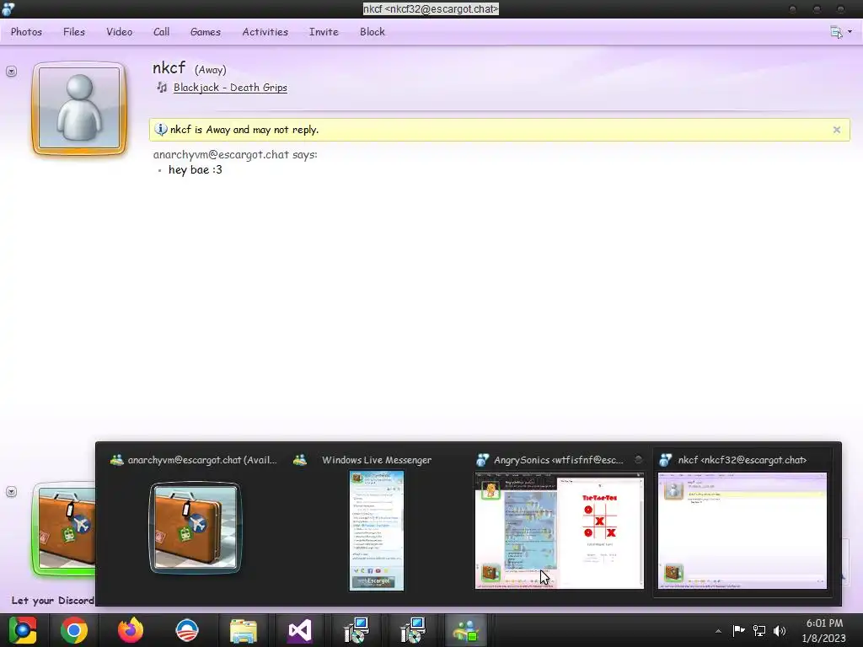This screenshot has width=863, height=647.
Task: Launch Firefox from the taskbar
Action: point(131,630)
